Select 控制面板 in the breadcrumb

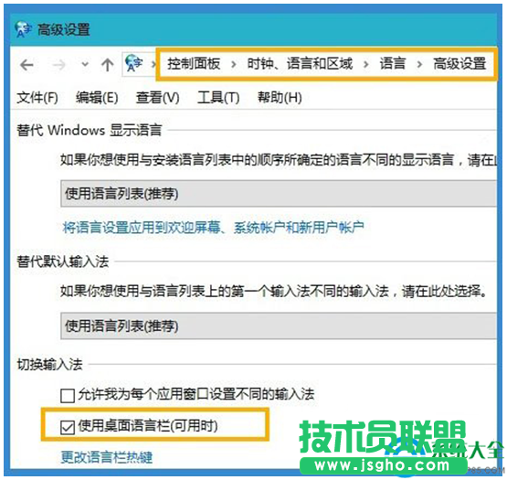tap(194, 63)
